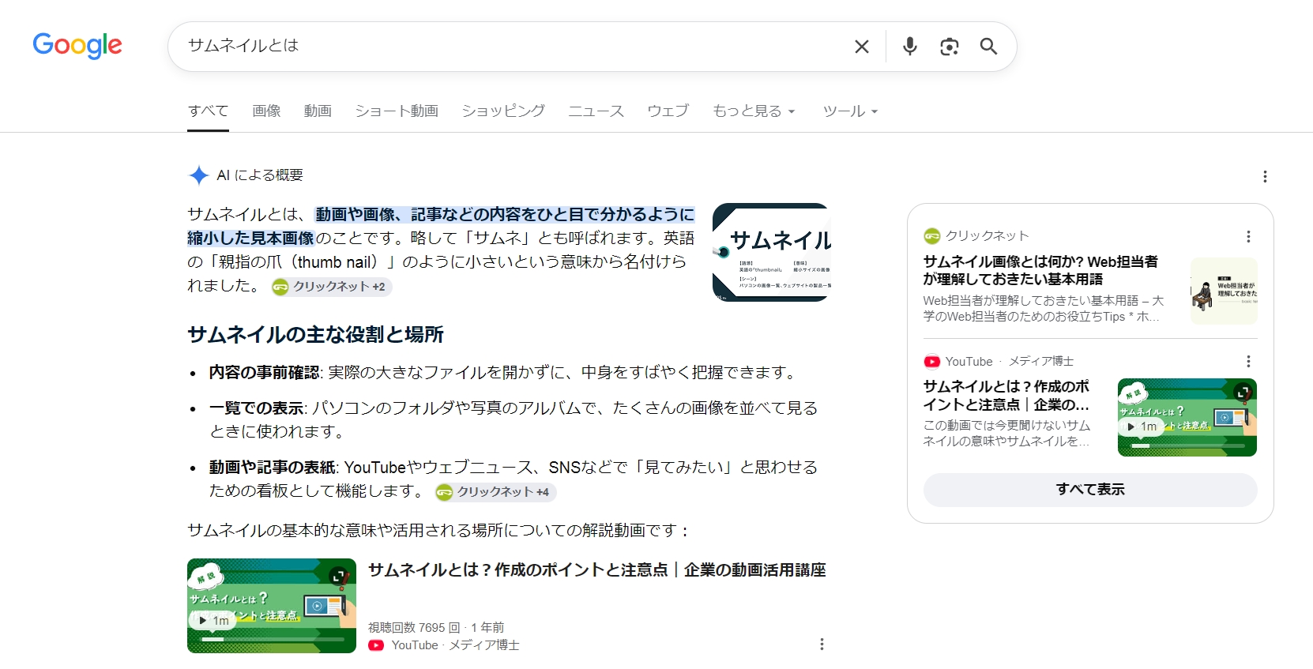Select the すべて tab
Viewport: 1313px width, 669px height.
[x=208, y=111]
